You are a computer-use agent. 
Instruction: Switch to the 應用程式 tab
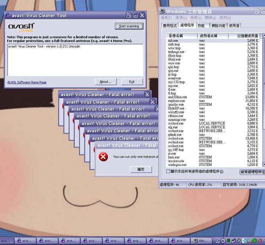170,26
